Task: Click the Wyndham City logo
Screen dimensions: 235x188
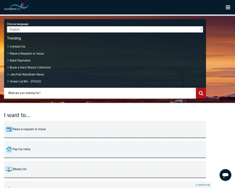Action: (x=16, y=6)
